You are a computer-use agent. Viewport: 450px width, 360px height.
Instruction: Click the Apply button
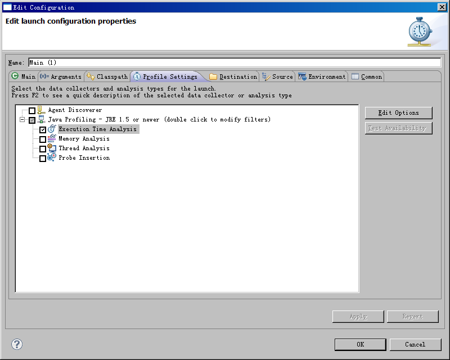point(358,316)
